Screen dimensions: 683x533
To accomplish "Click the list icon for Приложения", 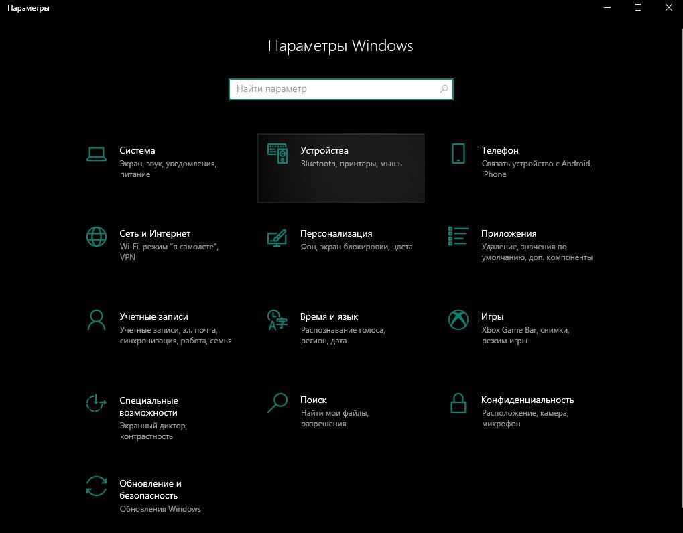I will pyautogui.click(x=458, y=236).
